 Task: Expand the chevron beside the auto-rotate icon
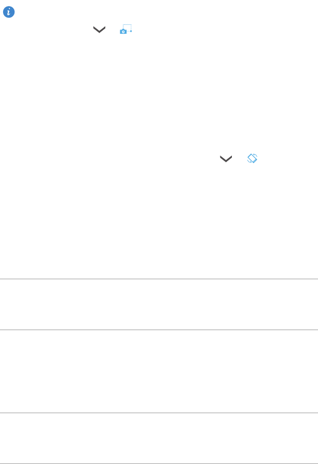[226, 159]
